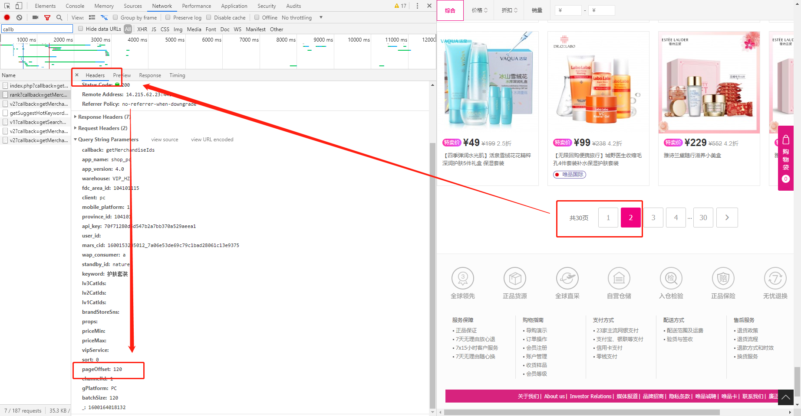The width and height of the screenshot is (801, 416).
Task: Go to page 3 in pagination
Action: tap(653, 218)
